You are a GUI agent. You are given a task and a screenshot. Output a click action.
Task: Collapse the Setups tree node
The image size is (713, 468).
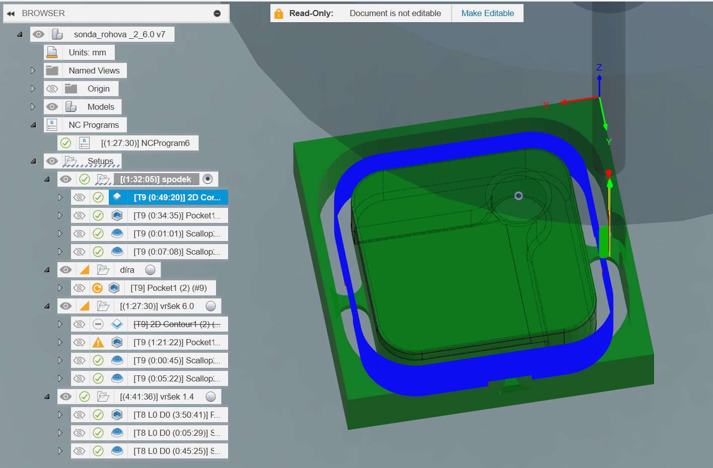(x=33, y=161)
